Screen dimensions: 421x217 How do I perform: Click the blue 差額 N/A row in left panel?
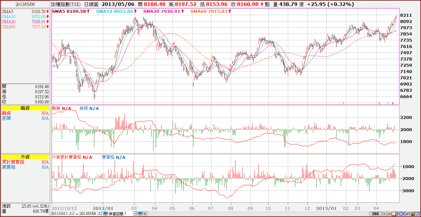[x=25, y=118]
